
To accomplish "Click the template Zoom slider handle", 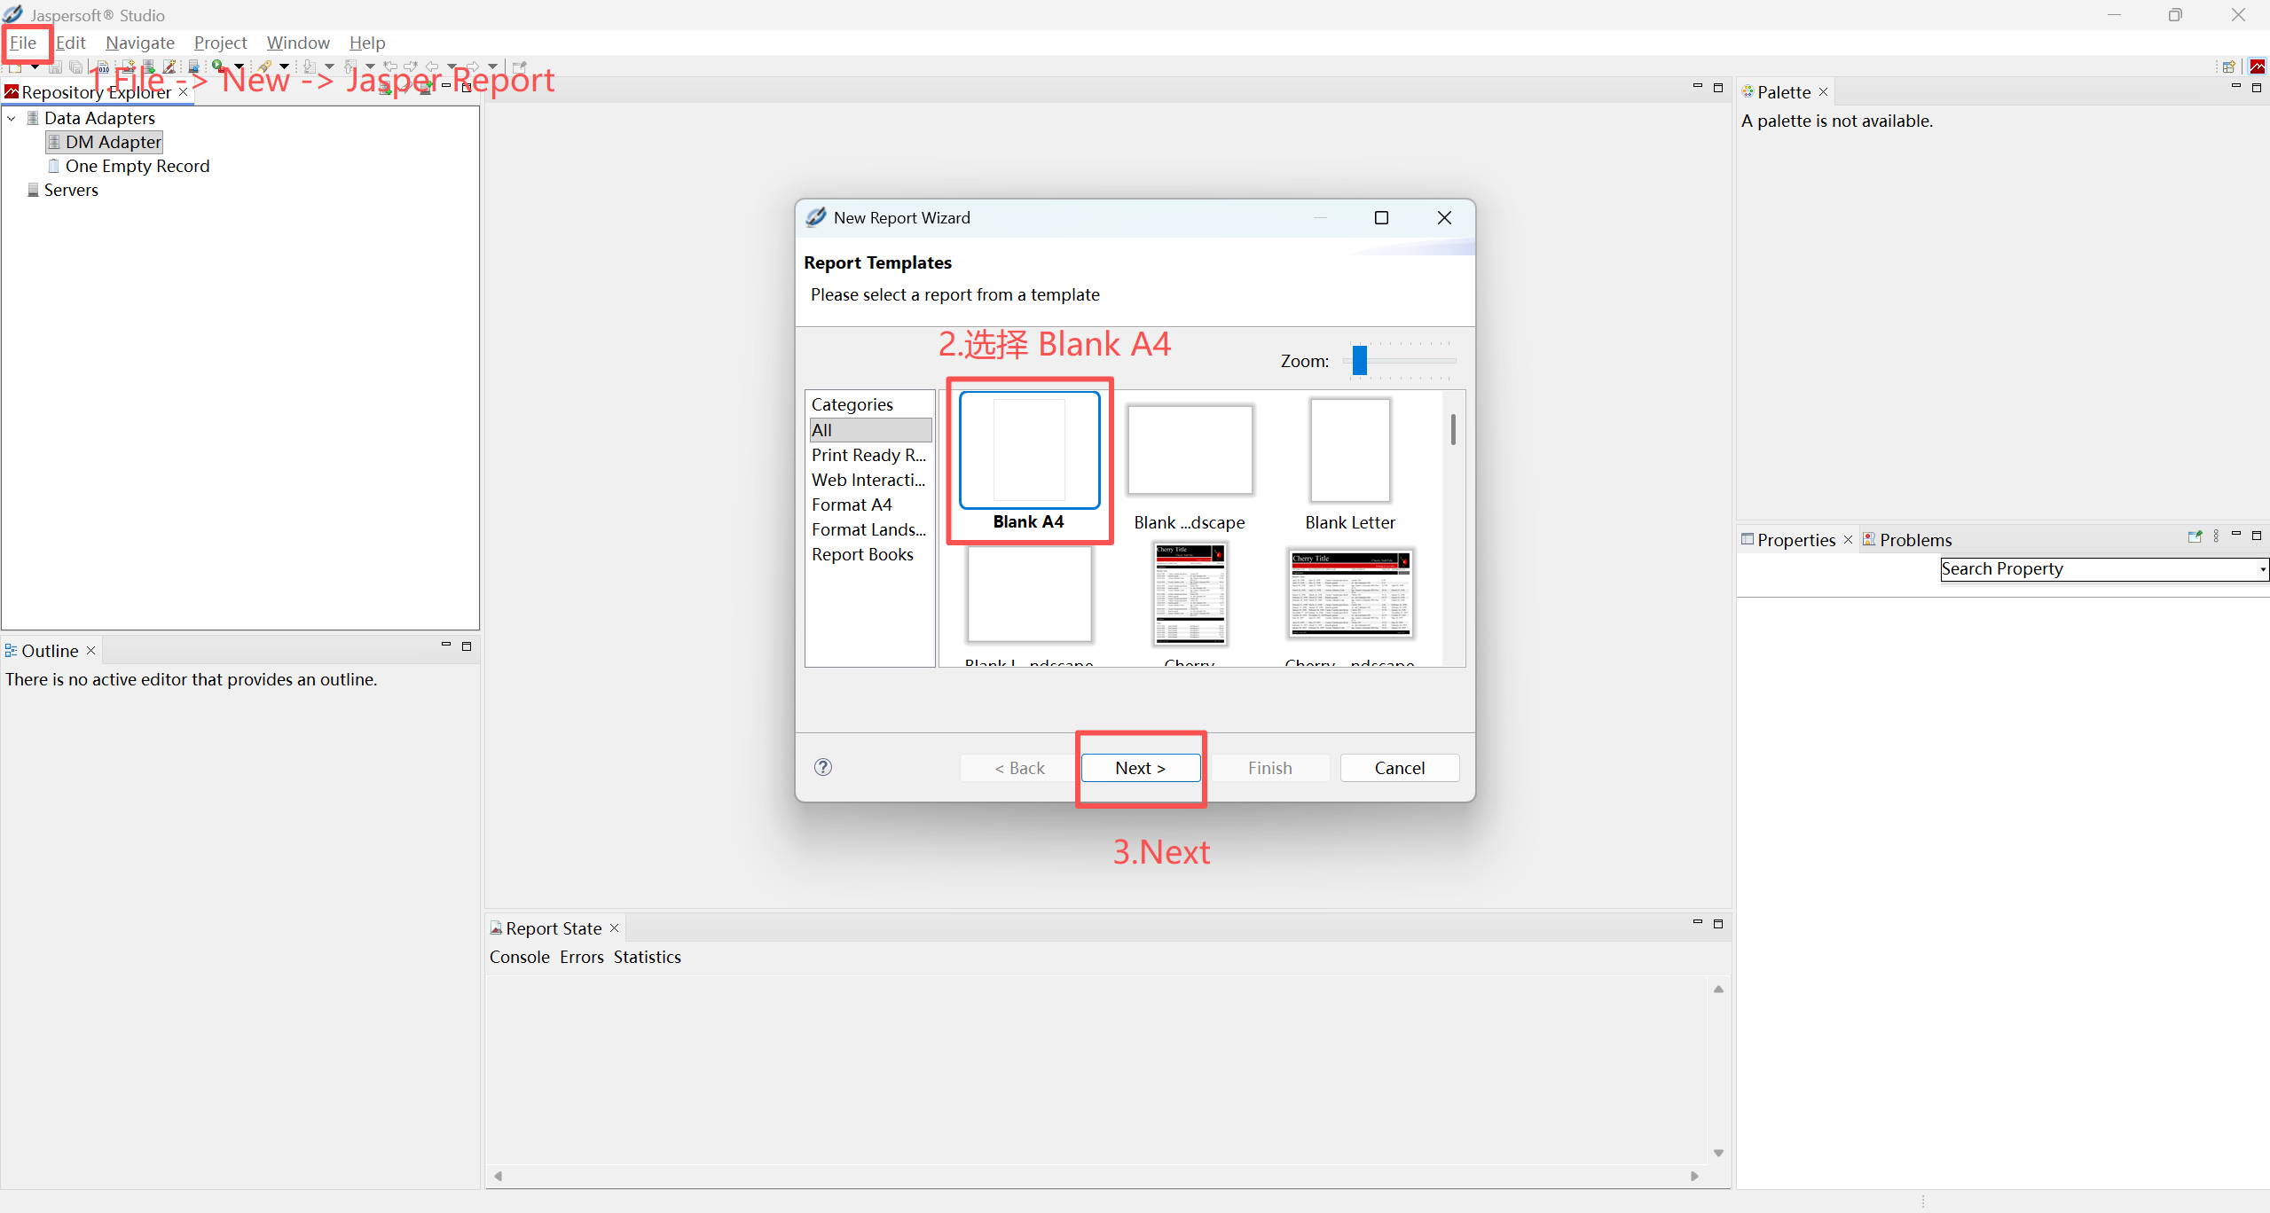I will click(x=1359, y=360).
